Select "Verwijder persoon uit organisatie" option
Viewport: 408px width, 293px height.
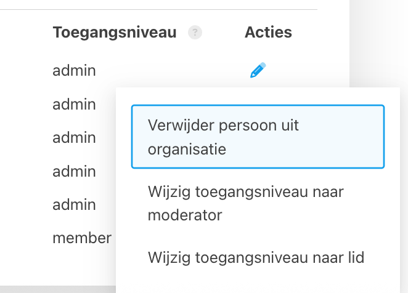tap(258, 137)
